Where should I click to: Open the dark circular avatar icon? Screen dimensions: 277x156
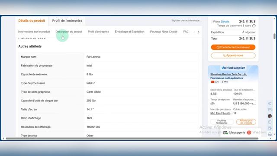[270, 116]
